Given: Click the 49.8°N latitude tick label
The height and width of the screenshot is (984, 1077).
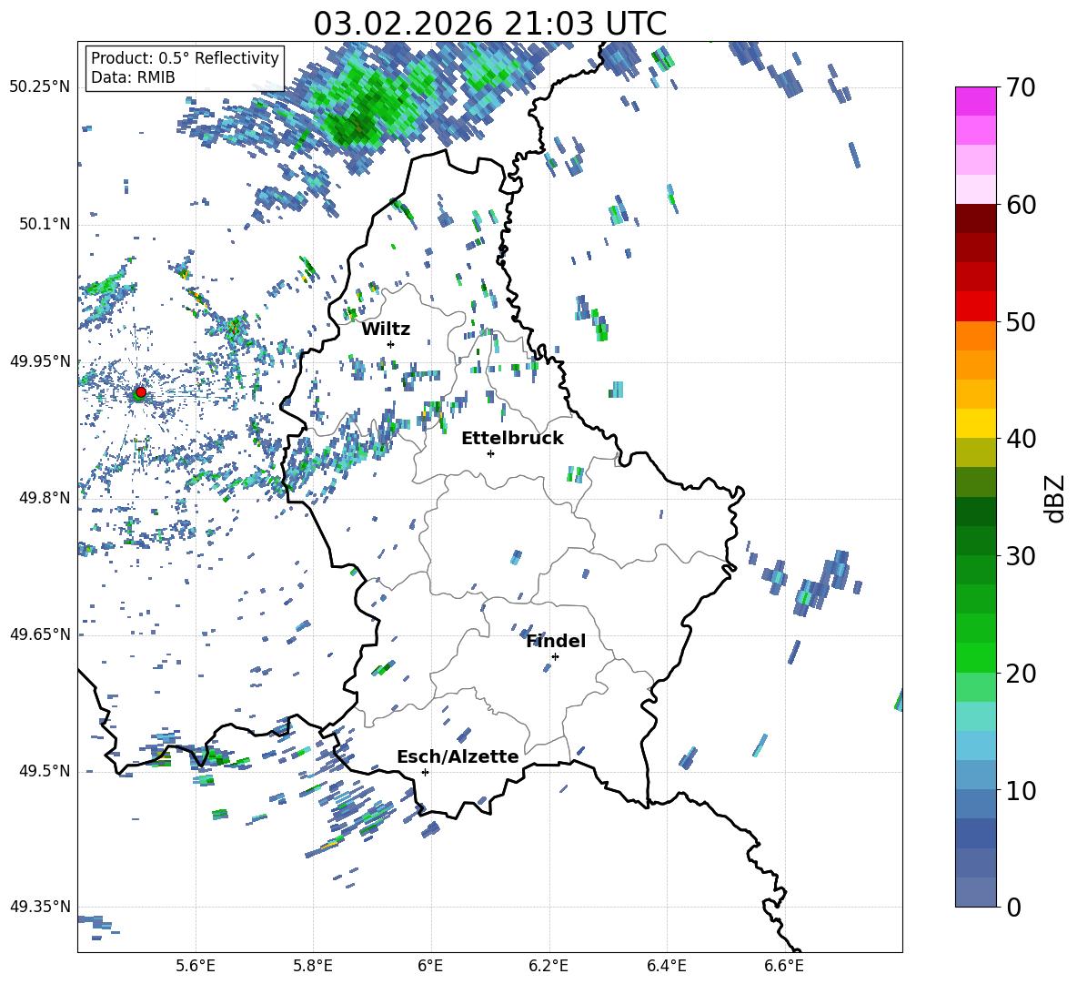Looking at the screenshot, I should pyautogui.click(x=40, y=499).
